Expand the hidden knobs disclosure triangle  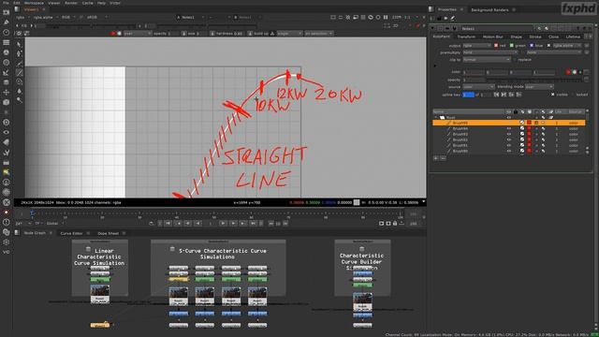434,66
